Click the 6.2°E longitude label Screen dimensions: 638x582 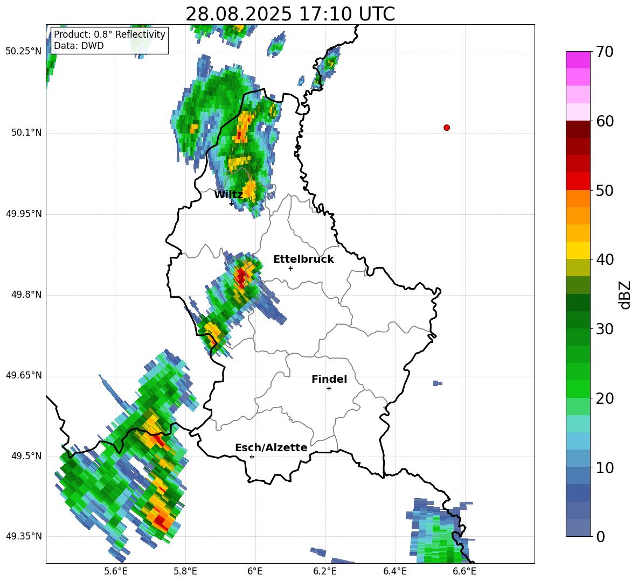[x=325, y=571]
